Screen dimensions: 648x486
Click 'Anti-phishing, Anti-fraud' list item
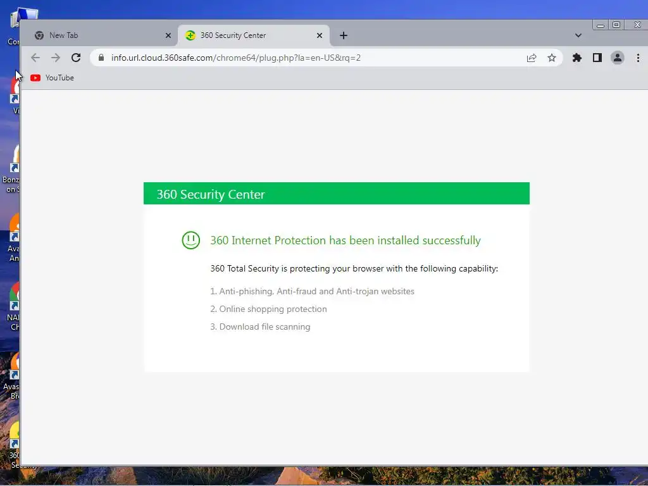tap(313, 291)
